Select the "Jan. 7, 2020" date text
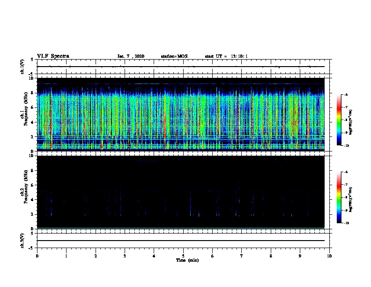 point(131,56)
